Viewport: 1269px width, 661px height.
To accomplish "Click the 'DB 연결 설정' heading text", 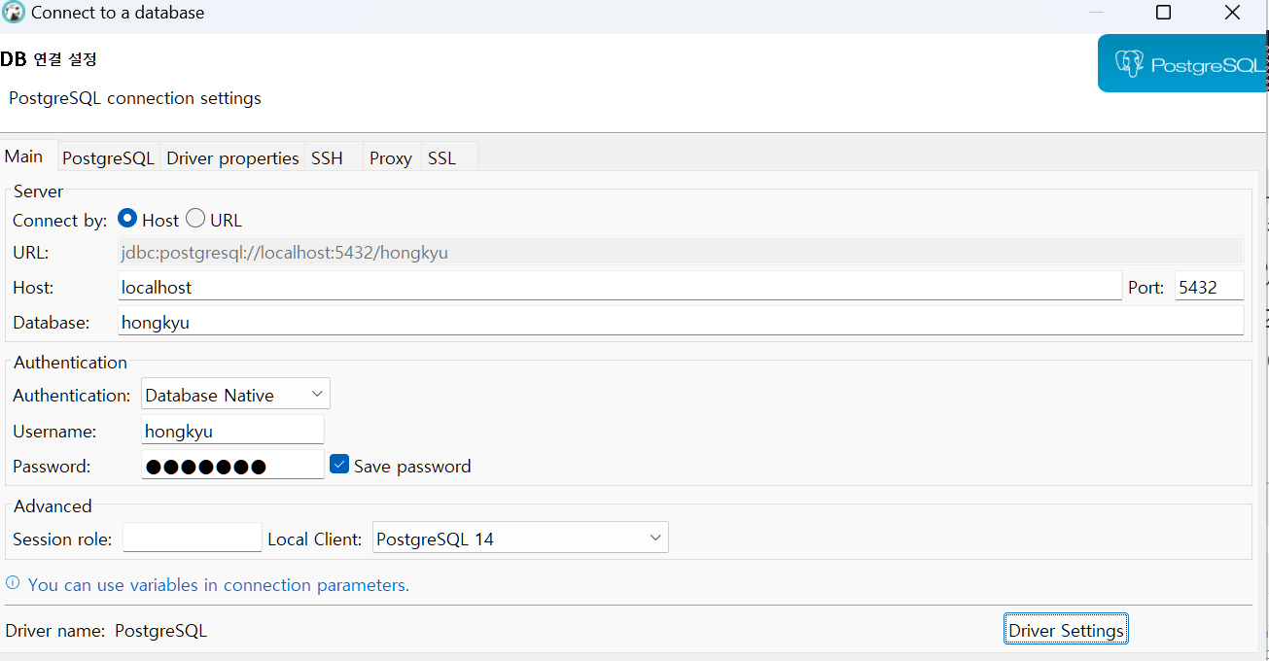I will tap(49, 58).
